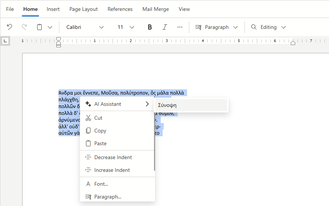Open the Mail Merge tab
This screenshot has width=329, height=206.
tap(155, 9)
